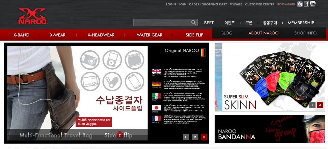328x149 pixels.
Task: Click the BOOKMARK link
Action: pos(286,4)
